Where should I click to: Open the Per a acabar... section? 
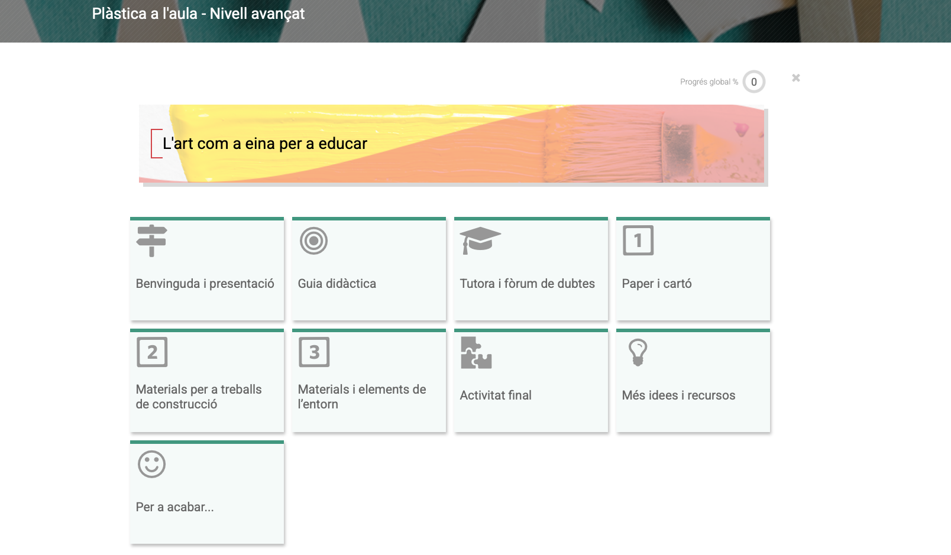(174, 507)
